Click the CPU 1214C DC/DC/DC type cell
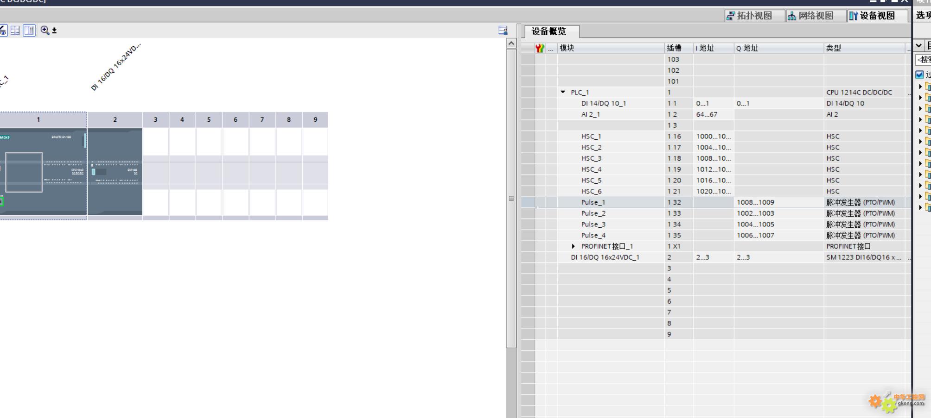Image resolution: width=931 pixels, height=418 pixels. (x=865, y=92)
